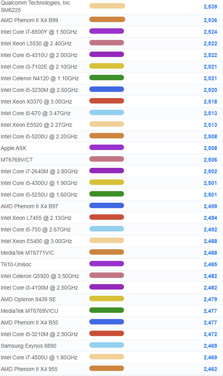Open Intel Core i5-4310U @ 2.00GHz link
Viewport: 223px width, 376px height.
pyautogui.click(x=39, y=55)
